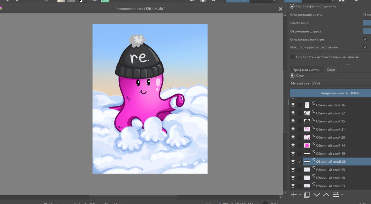The image size is (371, 204).
Task: Check selection box of Обычный слой 21
Action: [300, 129]
